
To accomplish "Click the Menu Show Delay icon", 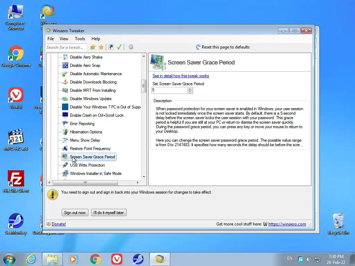I will coord(65,140).
